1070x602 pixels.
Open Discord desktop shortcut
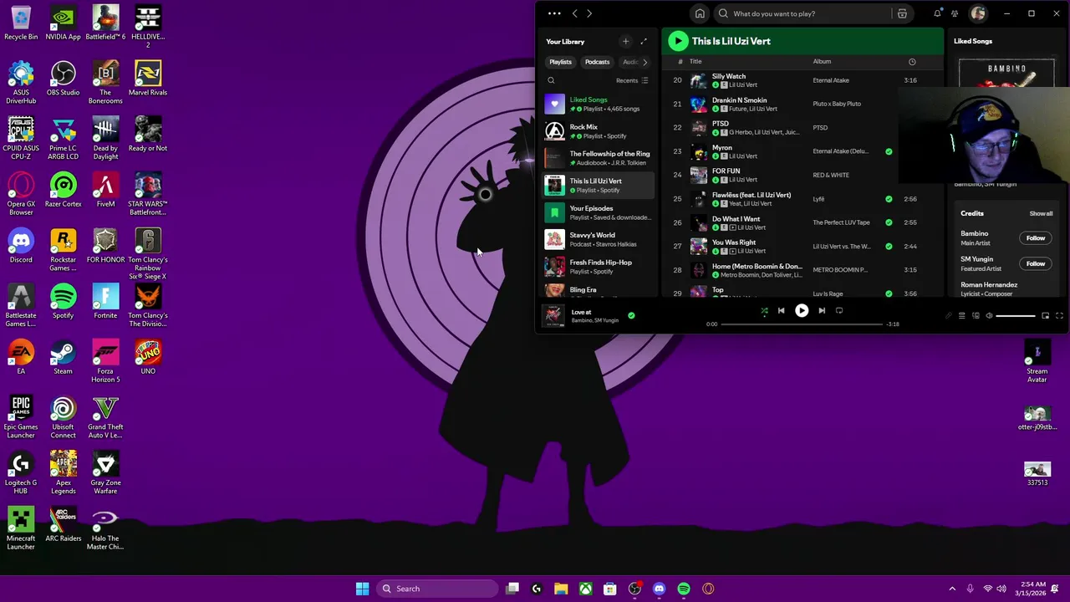tap(21, 246)
